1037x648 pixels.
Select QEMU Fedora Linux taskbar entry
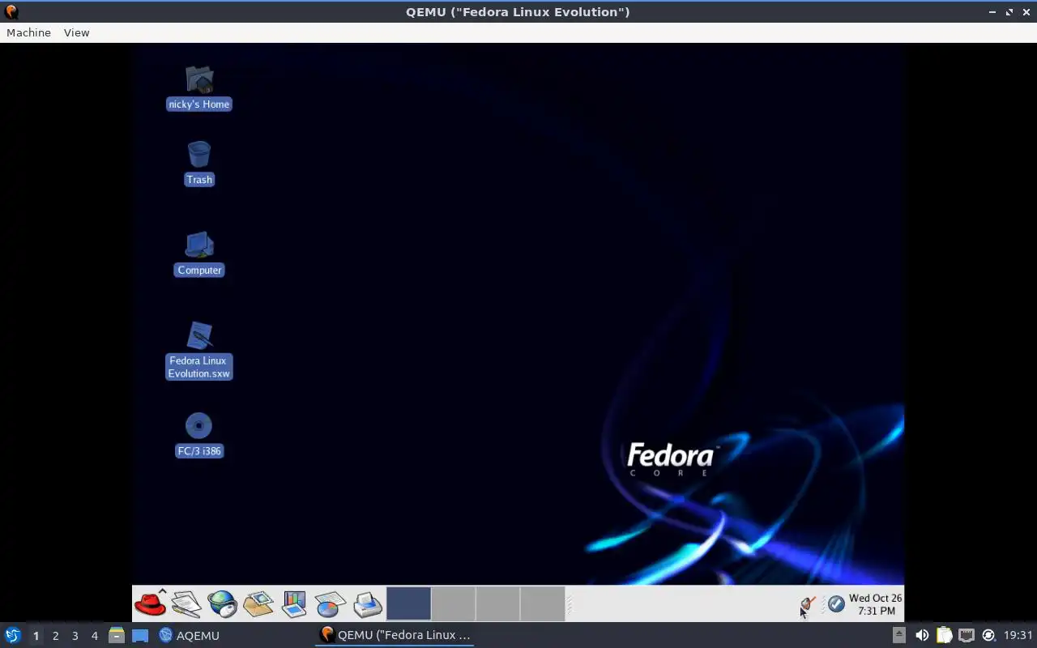395,635
